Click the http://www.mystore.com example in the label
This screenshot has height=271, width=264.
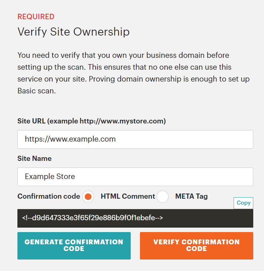[121, 121]
